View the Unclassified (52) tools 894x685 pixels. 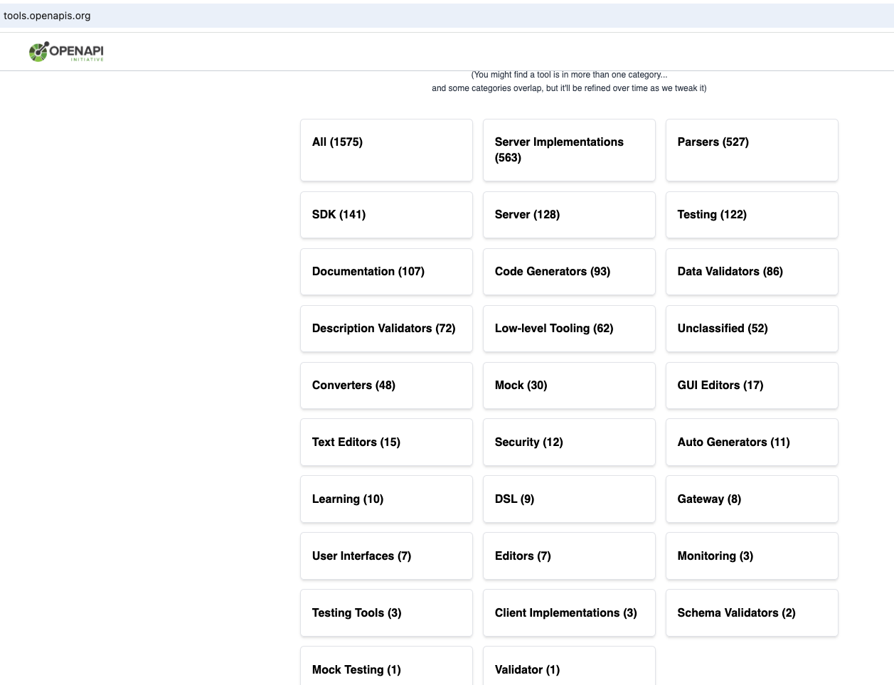[752, 329]
